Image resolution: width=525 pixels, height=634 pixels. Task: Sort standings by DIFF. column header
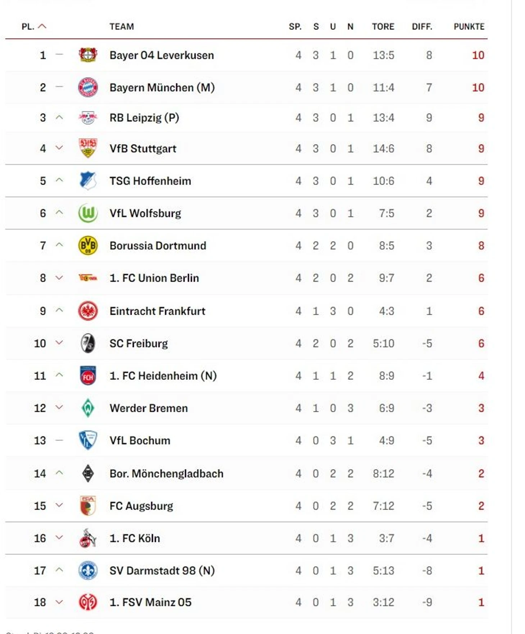(x=422, y=27)
